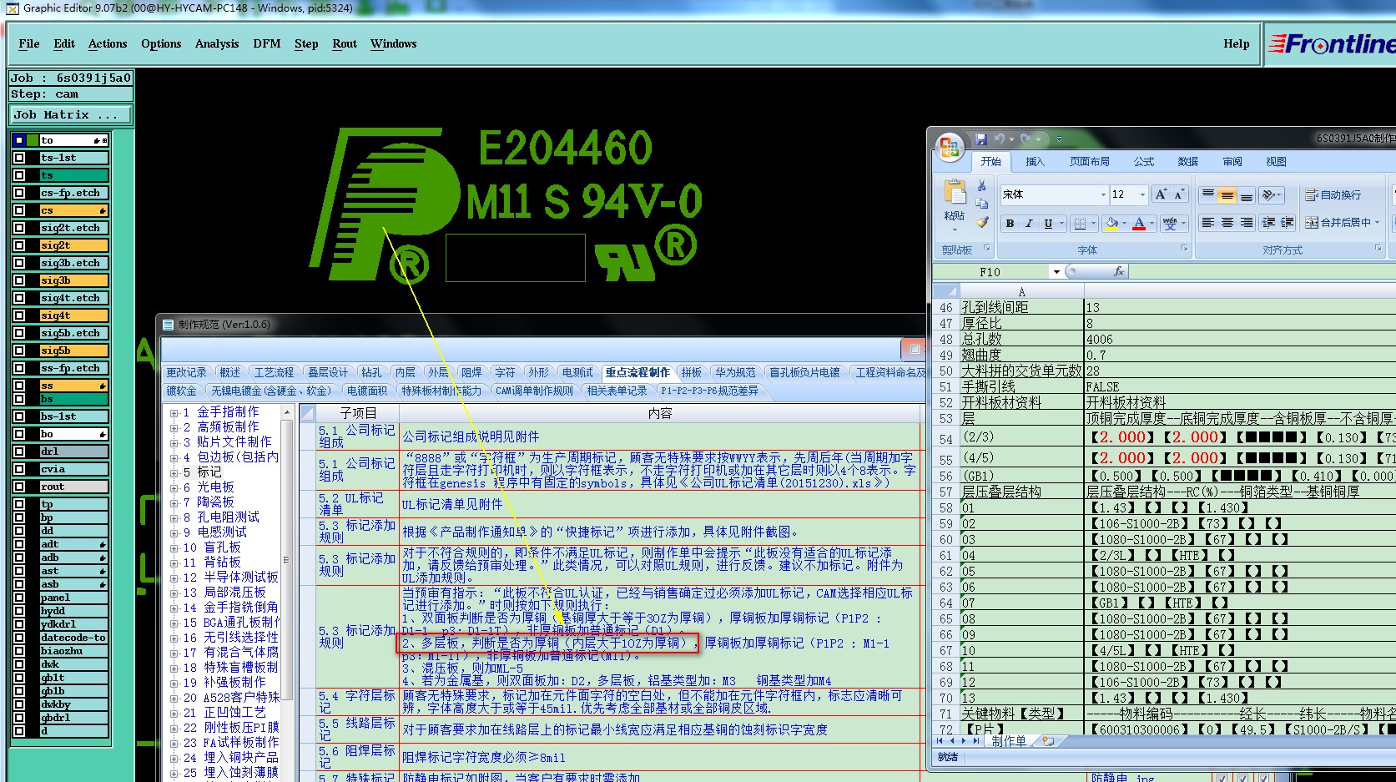Copy the selection in Excel
The width and height of the screenshot is (1396, 782).
point(982,204)
